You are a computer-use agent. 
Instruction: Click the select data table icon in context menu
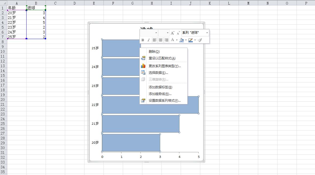[x=143, y=73]
